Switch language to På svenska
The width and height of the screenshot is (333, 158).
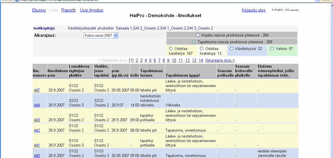[292, 10]
